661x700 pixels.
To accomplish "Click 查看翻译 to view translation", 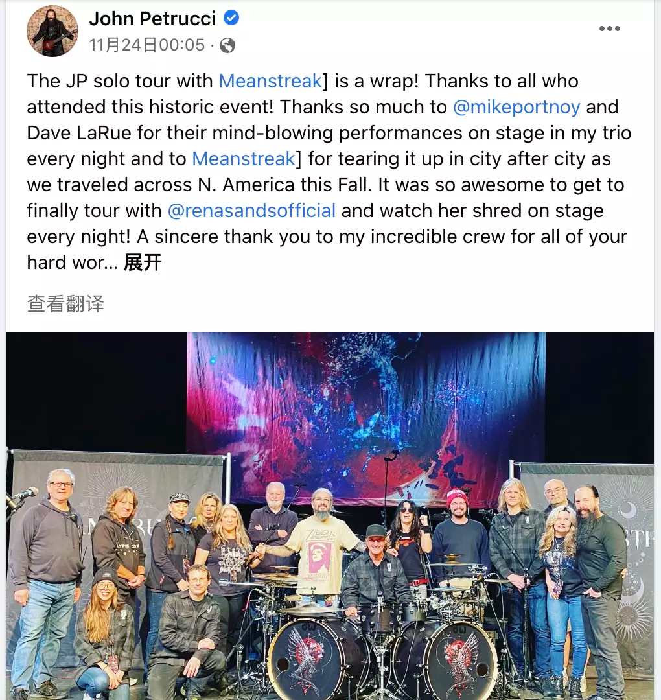I will pyautogui.click(x=65, y=303).
